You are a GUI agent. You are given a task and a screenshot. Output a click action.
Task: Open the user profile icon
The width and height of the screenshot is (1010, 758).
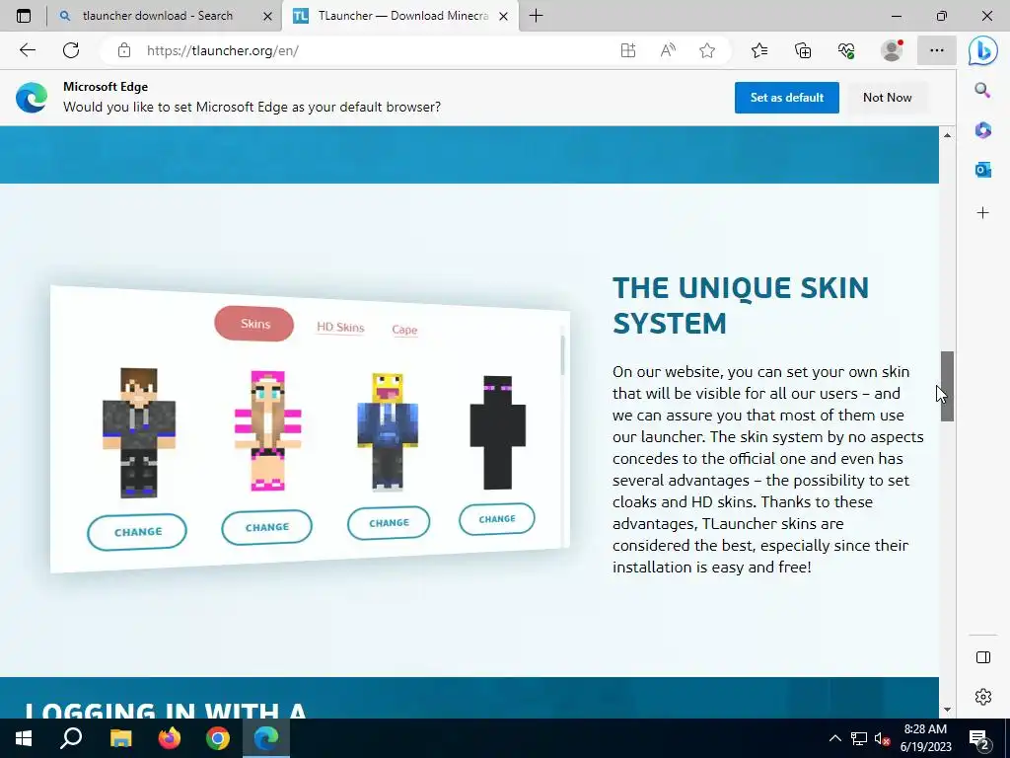pos(892,50)
